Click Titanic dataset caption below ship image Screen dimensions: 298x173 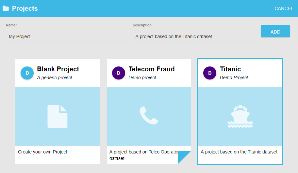(240, 152)
